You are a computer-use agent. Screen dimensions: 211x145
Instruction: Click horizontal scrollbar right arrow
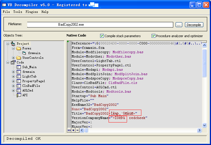tap(199, 130)
